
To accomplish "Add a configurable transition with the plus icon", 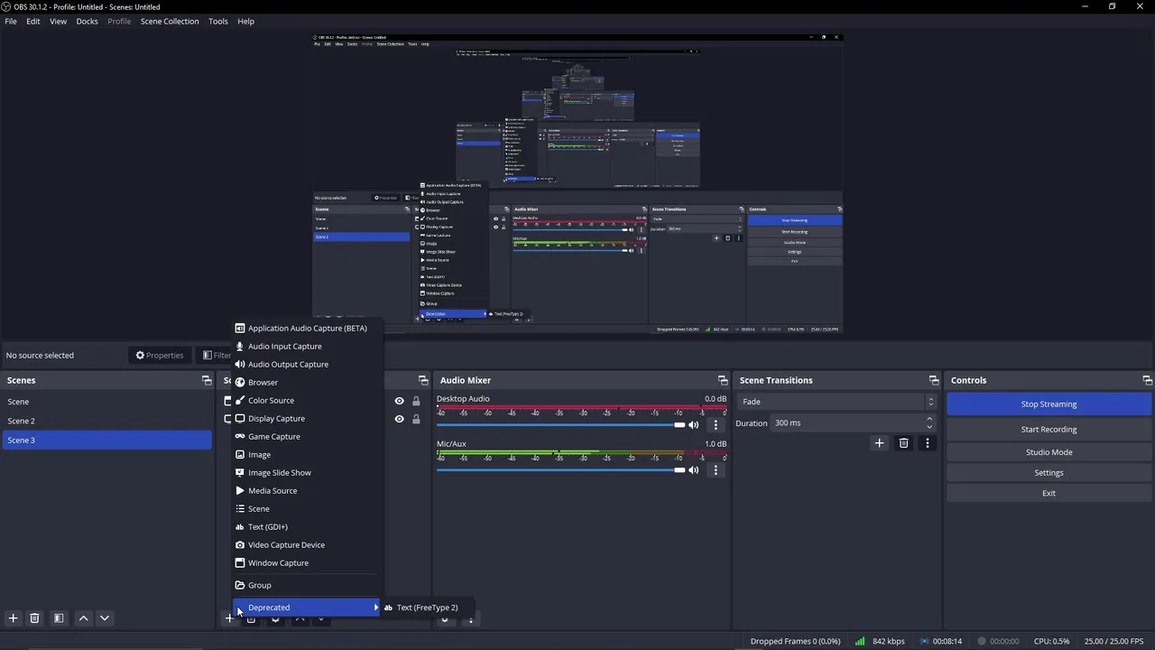I will 879,443.
